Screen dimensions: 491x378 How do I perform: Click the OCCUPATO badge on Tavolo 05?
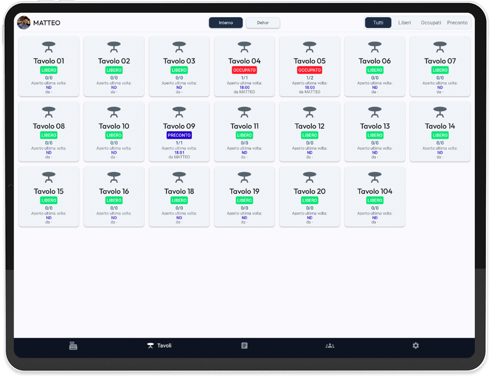point(309,70)
